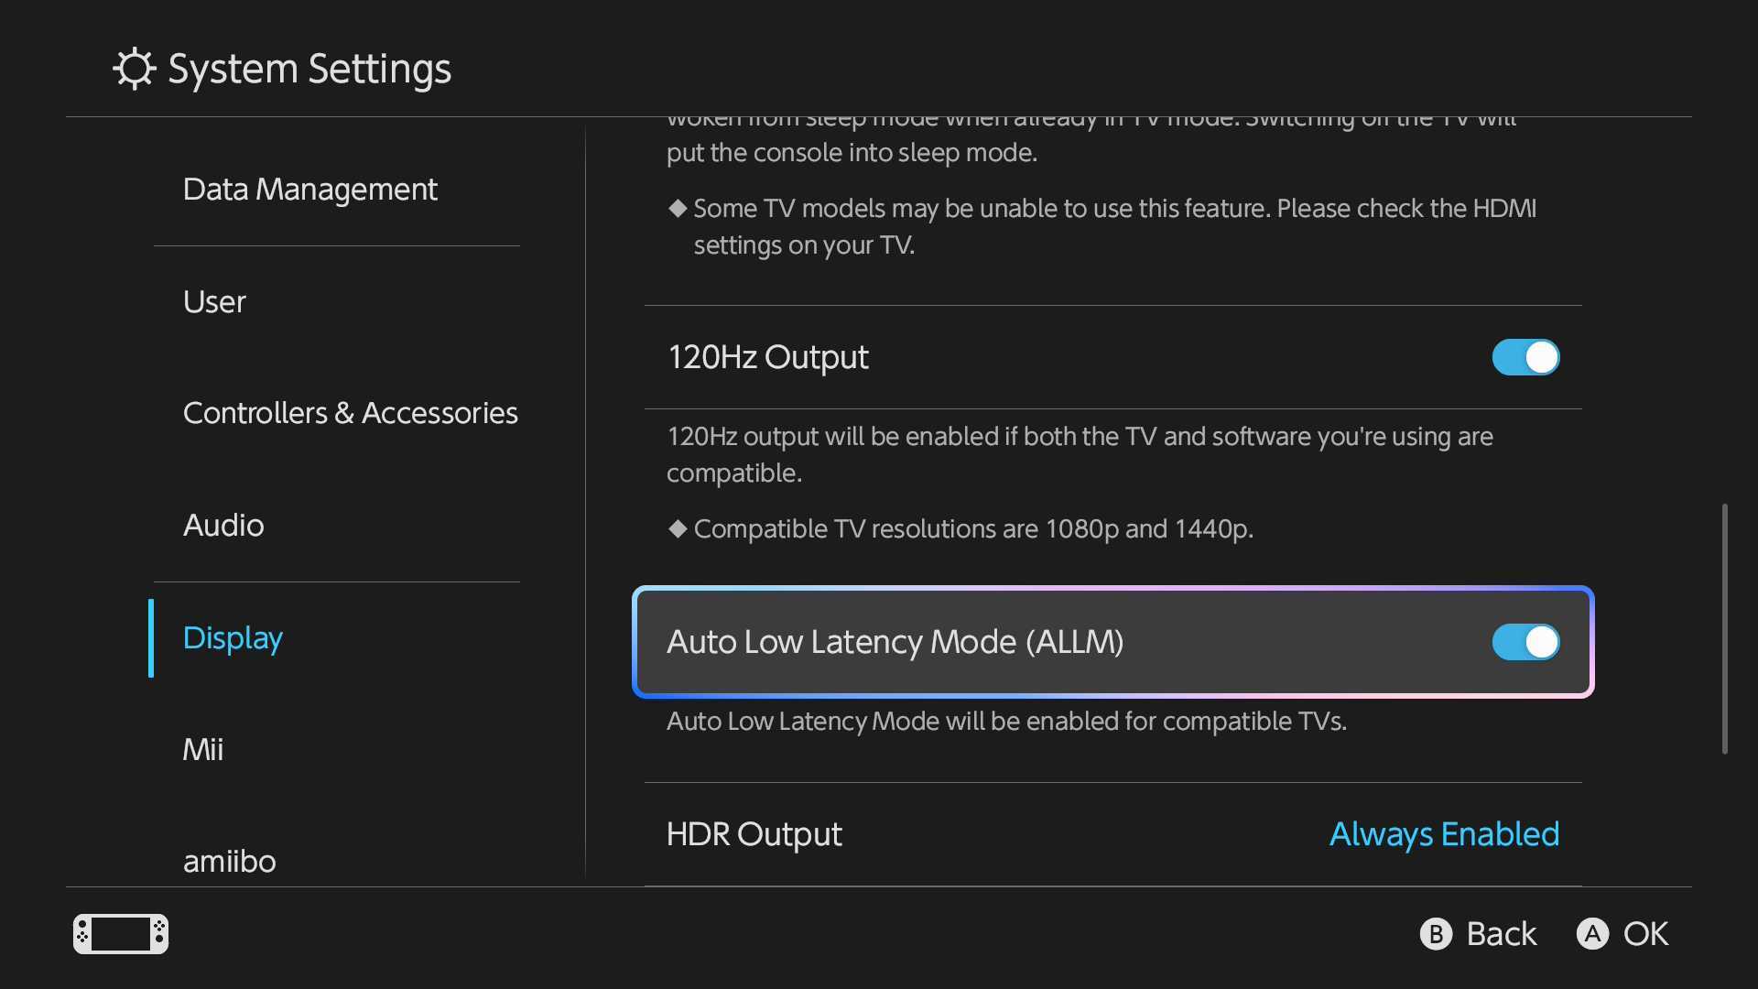Disable the Auto Low Latency Mode switch
This screenshot has height=989, width=1758.
[1525, 642]
